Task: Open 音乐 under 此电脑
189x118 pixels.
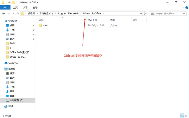Action: 12,91
